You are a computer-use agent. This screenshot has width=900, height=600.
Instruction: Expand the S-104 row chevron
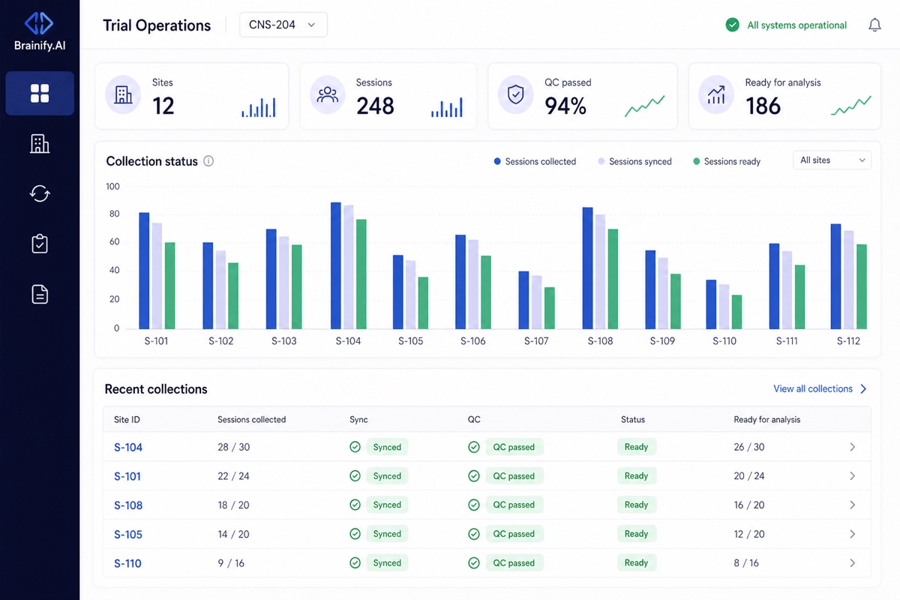(852, 447)
